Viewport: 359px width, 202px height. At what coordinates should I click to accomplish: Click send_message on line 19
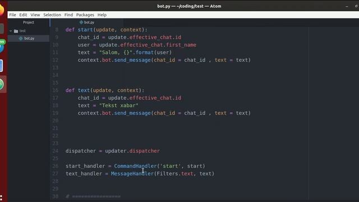(132, 113)
